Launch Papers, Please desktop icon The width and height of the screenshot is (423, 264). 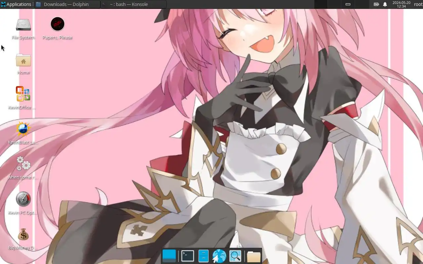(x=57, y=29)
